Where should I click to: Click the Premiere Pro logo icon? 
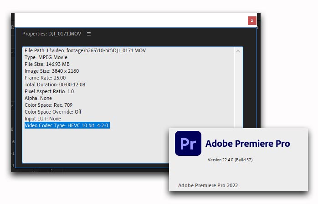pos(188,143)
